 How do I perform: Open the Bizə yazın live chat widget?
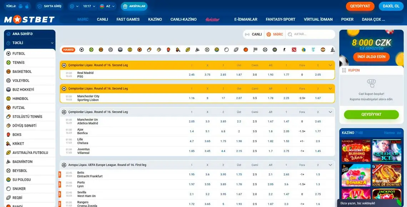(370, 203)
